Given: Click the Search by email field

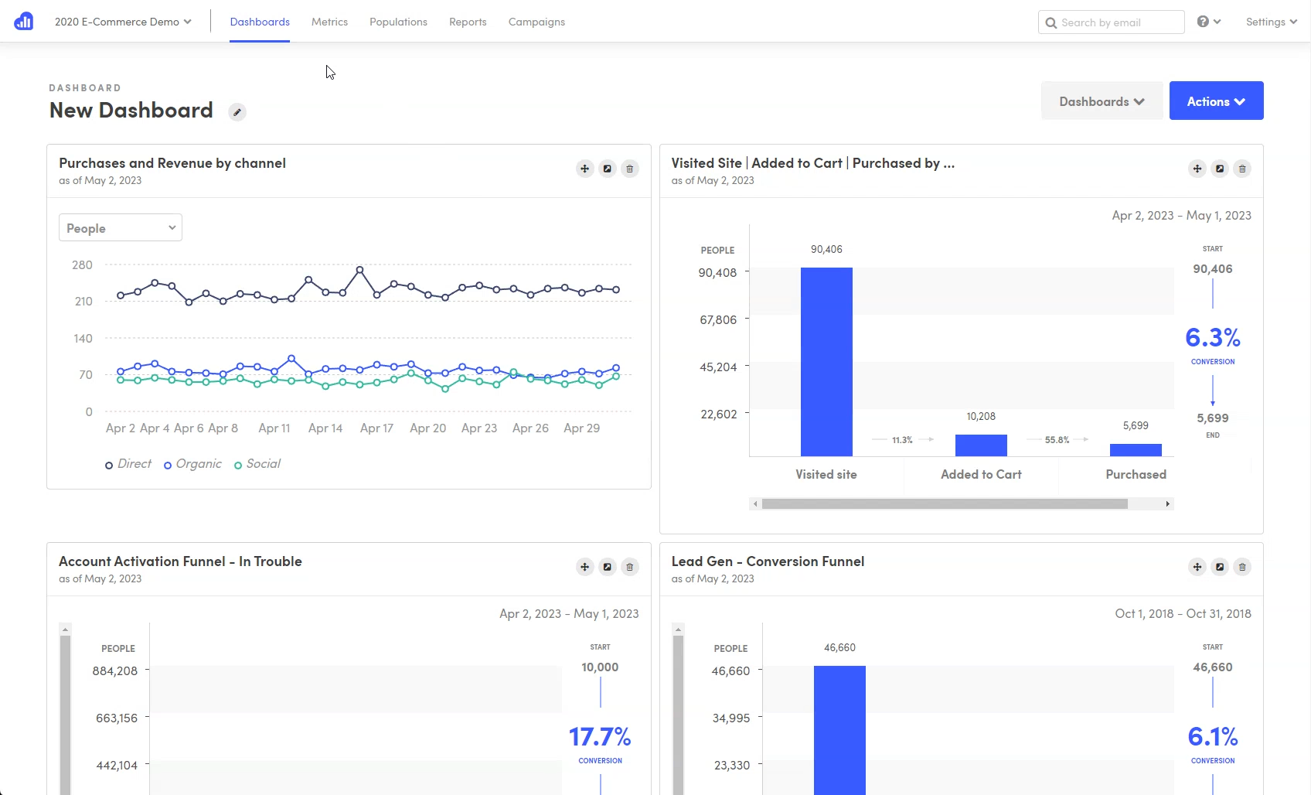Looking at the screenshot, I should (x=1111, y=22).
